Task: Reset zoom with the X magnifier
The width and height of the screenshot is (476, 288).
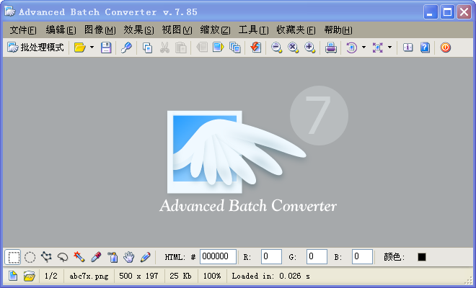Action: coord(294,48)
